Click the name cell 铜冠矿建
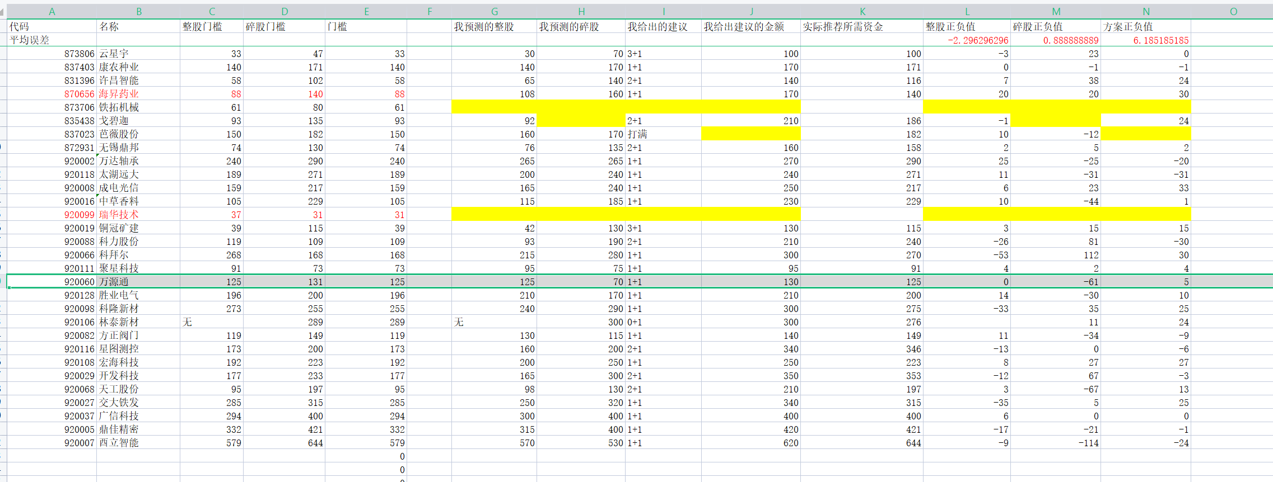Viewport: 1273px width, 482px height. (138, 228)
